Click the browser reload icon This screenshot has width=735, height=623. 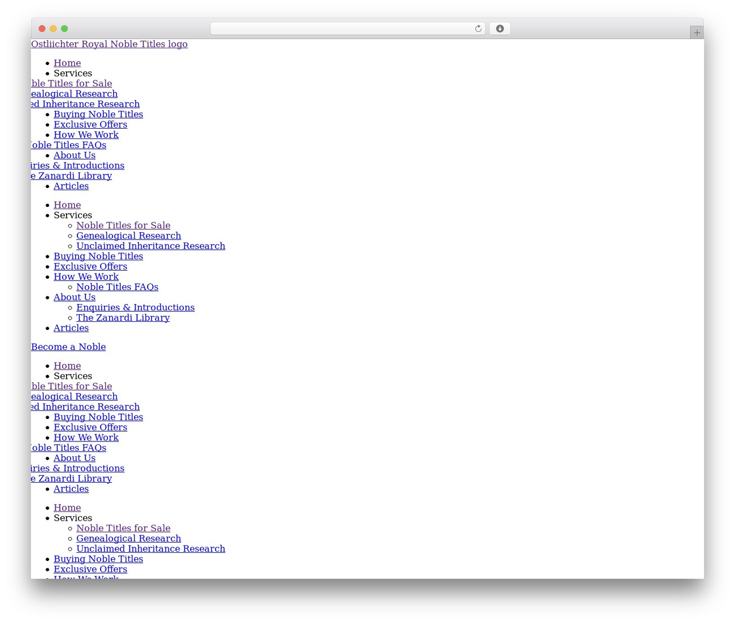click(478, 29)
